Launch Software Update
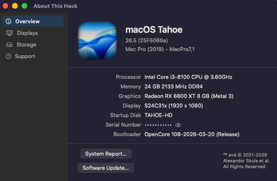The width and height of the screenshot is (277, 181). 106,168
